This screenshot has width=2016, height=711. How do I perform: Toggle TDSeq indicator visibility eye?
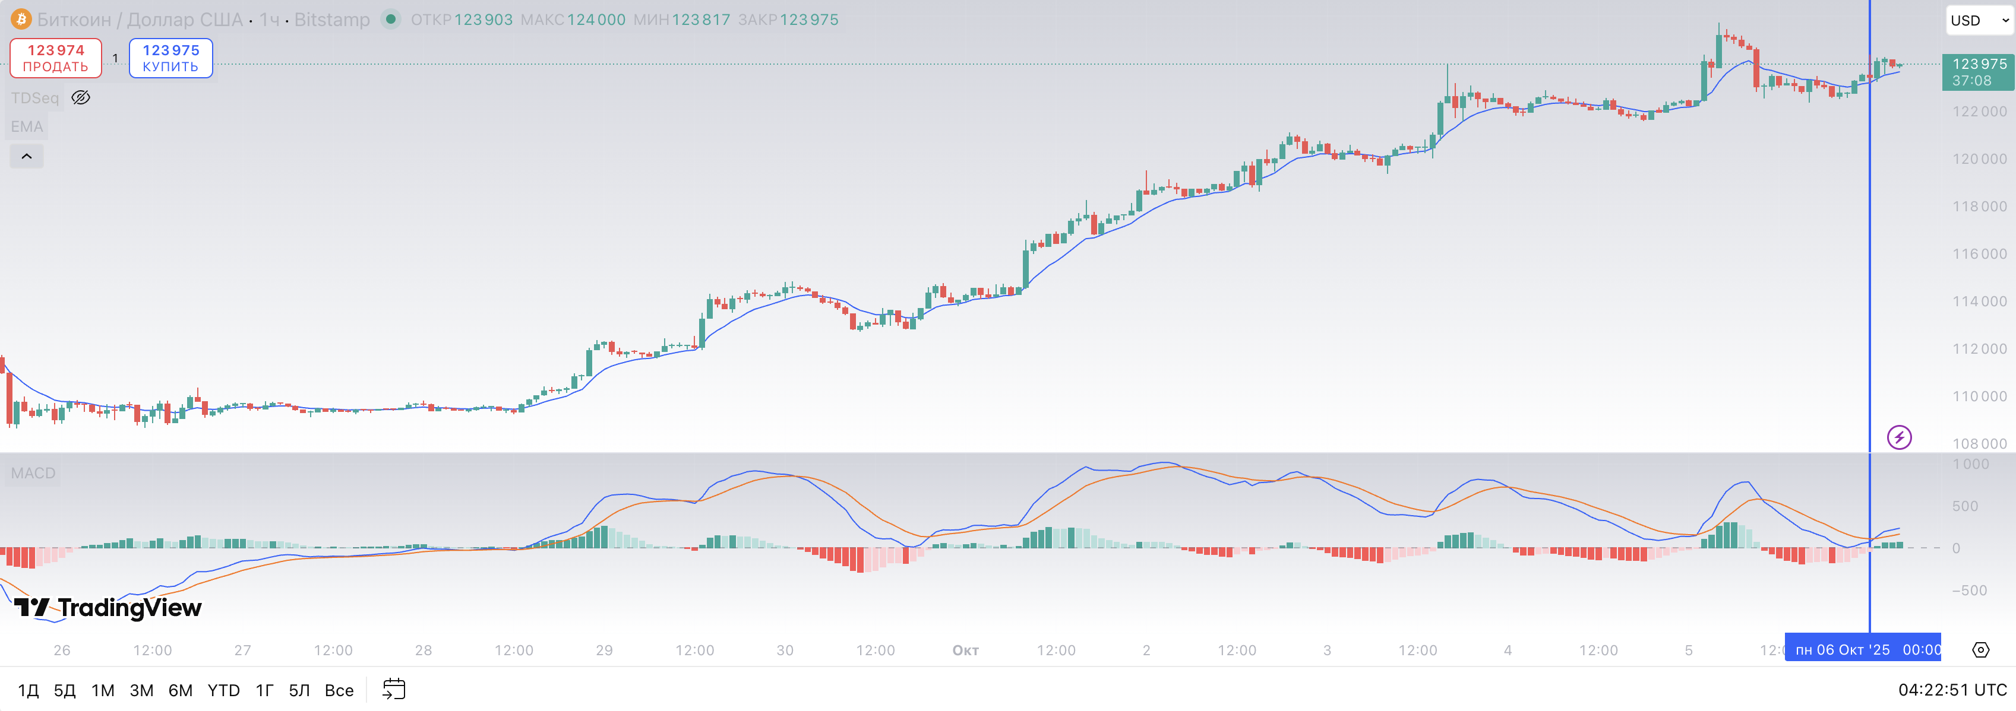click(x=81, y=98)
